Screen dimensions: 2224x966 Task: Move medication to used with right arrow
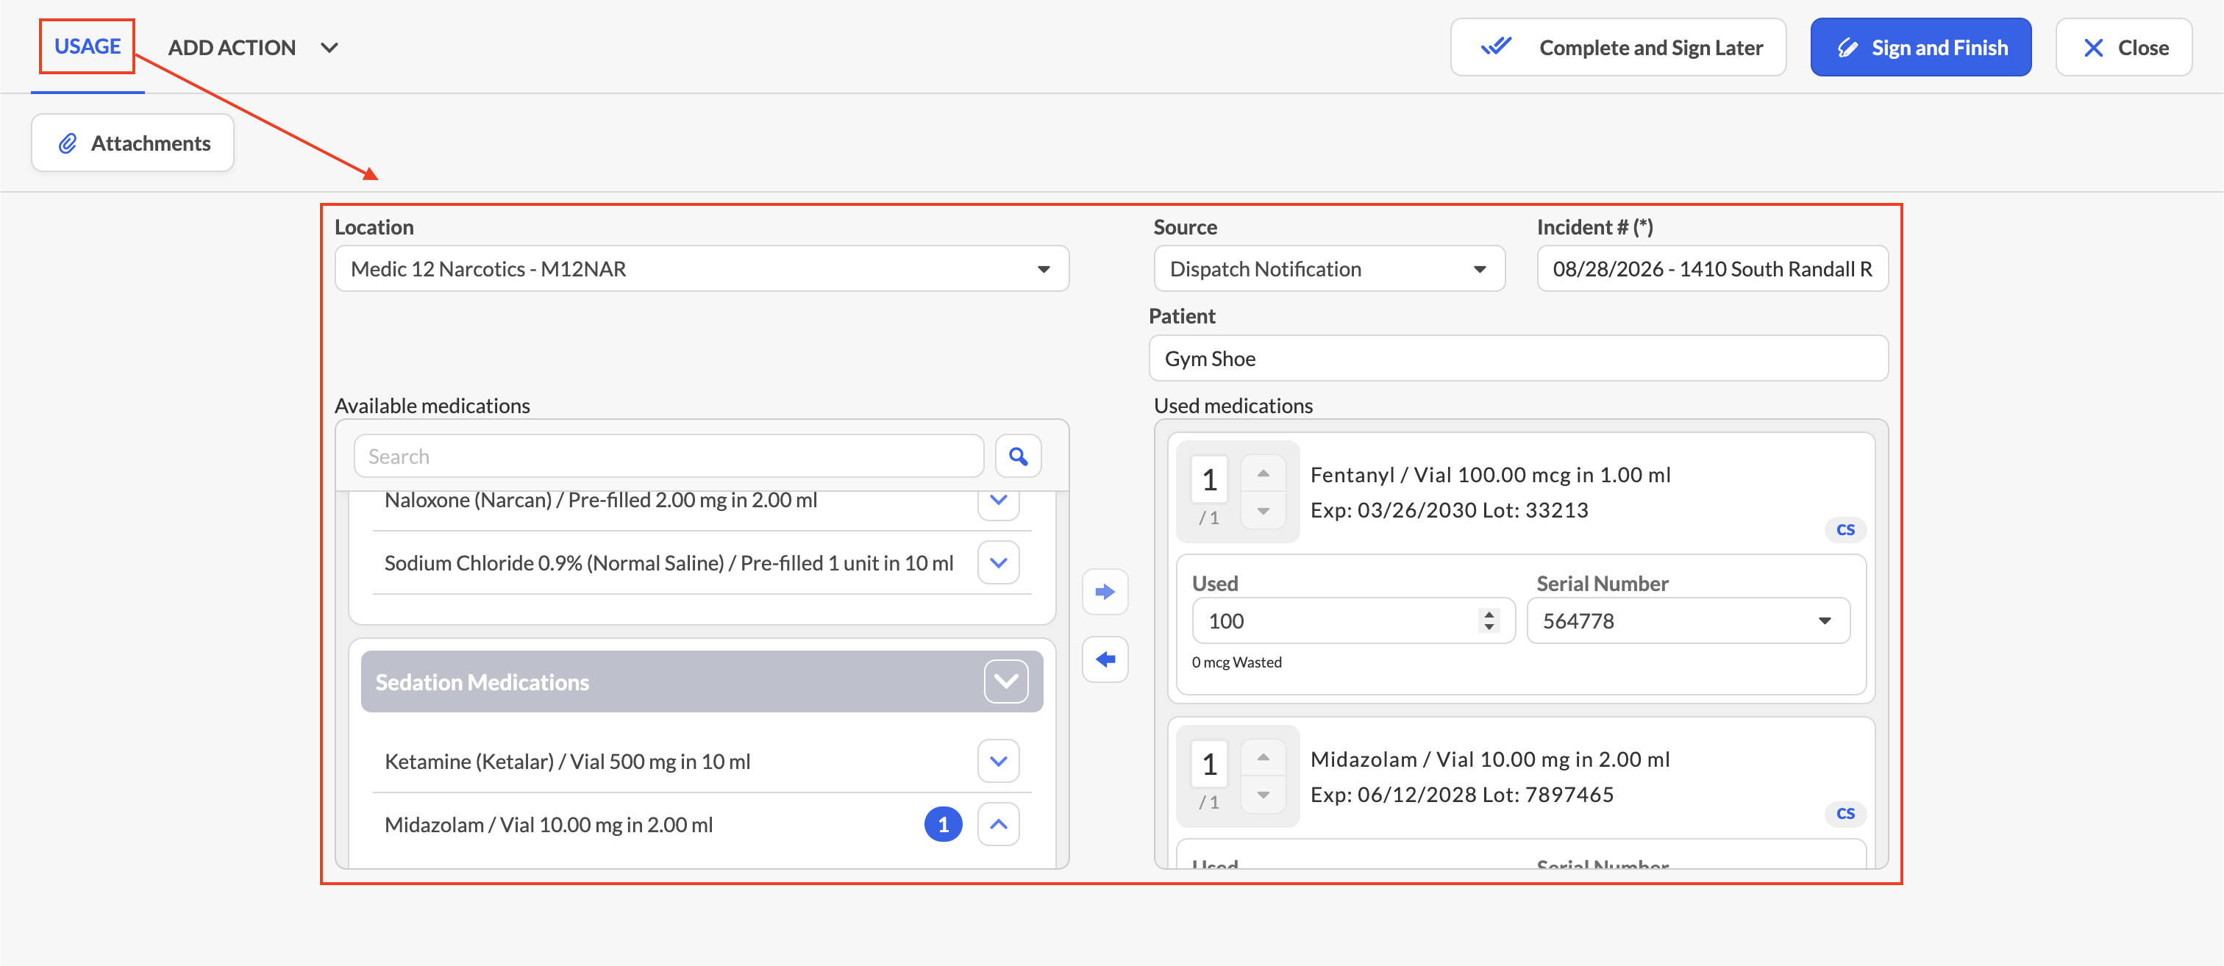(x=1104, y=591)
